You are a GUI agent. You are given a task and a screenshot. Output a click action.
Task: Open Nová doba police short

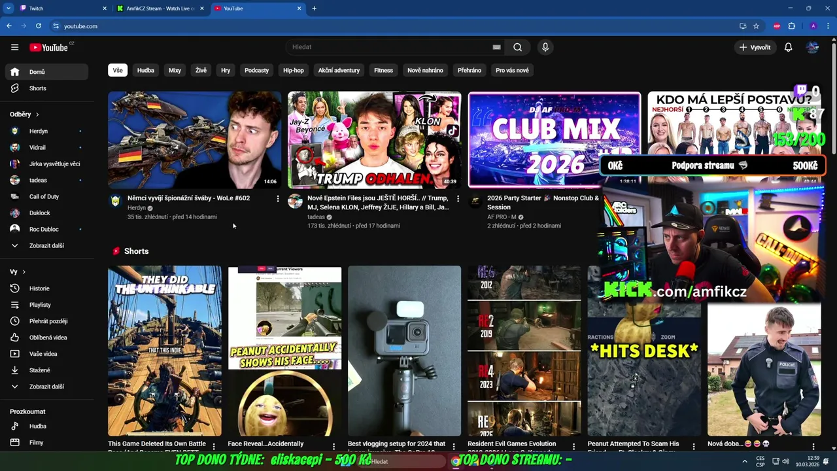[x=764, y=370]
